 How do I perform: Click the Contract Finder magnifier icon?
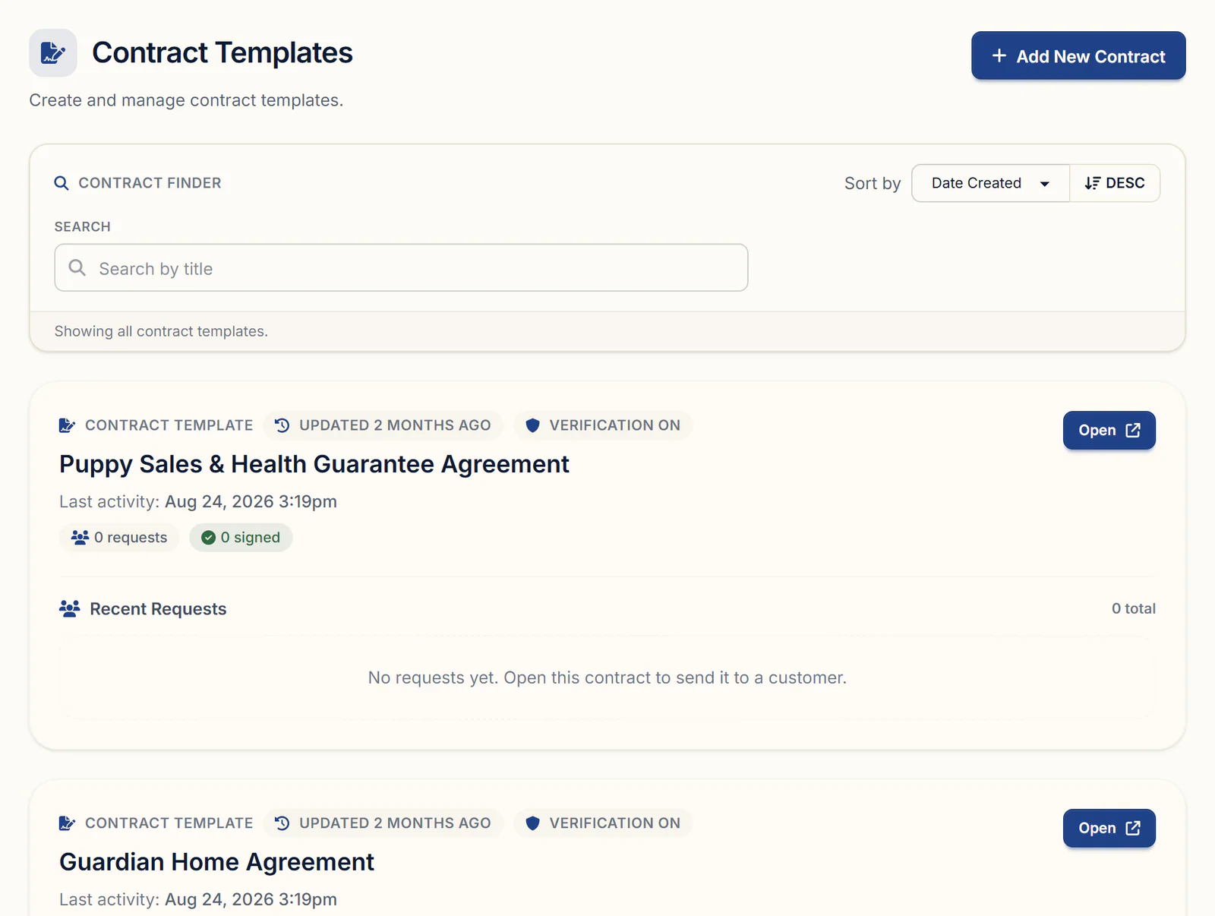point(62,183)
